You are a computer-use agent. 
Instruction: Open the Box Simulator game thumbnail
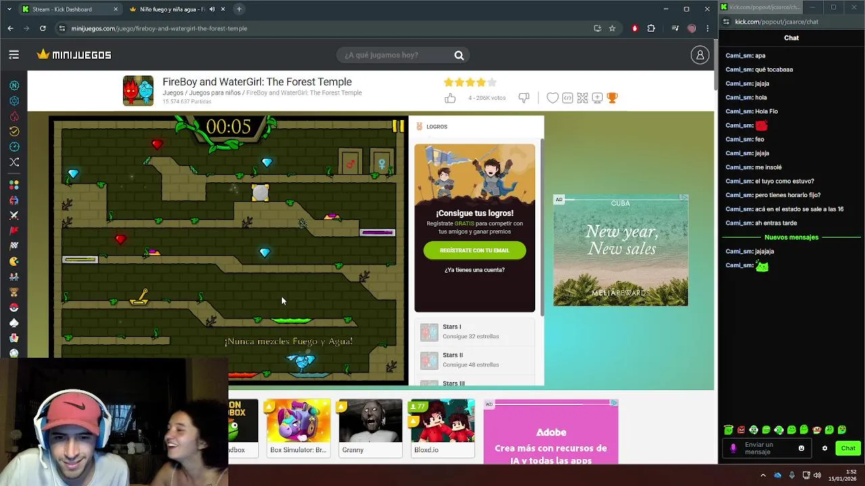click(298, 428)
